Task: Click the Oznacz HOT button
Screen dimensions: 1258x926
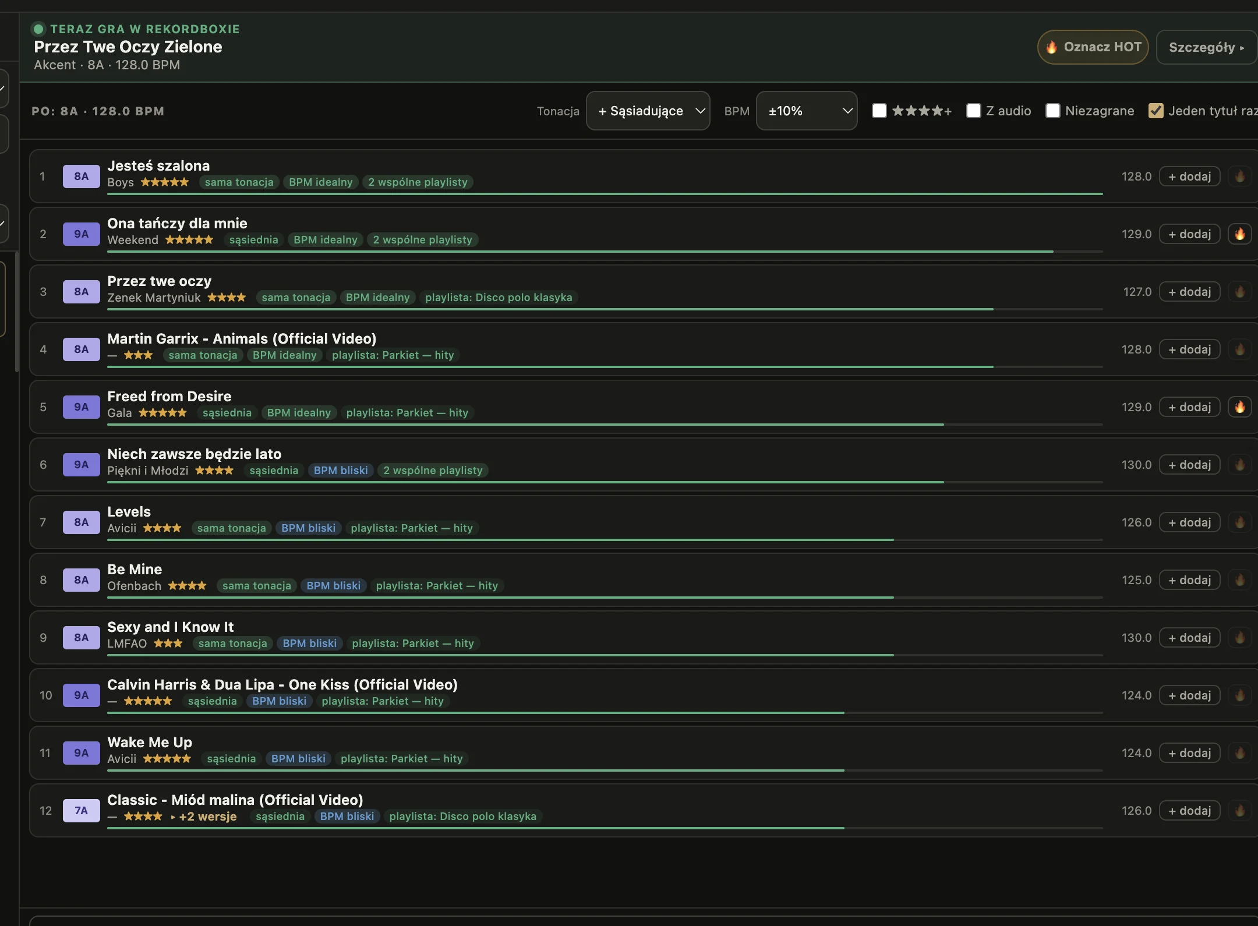Action: click(1093, 47)
